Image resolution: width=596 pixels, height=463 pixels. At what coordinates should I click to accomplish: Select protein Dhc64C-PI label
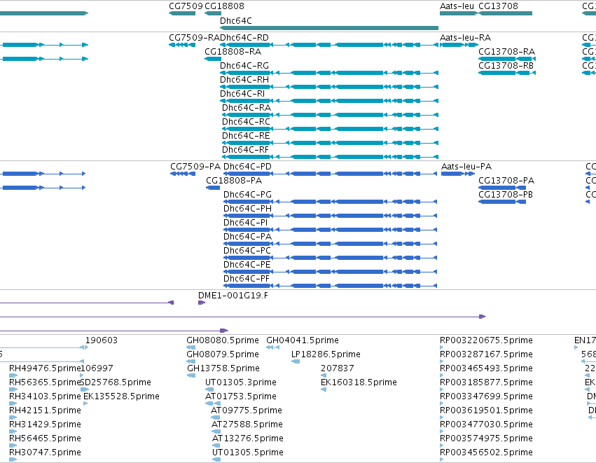point(246,223)
